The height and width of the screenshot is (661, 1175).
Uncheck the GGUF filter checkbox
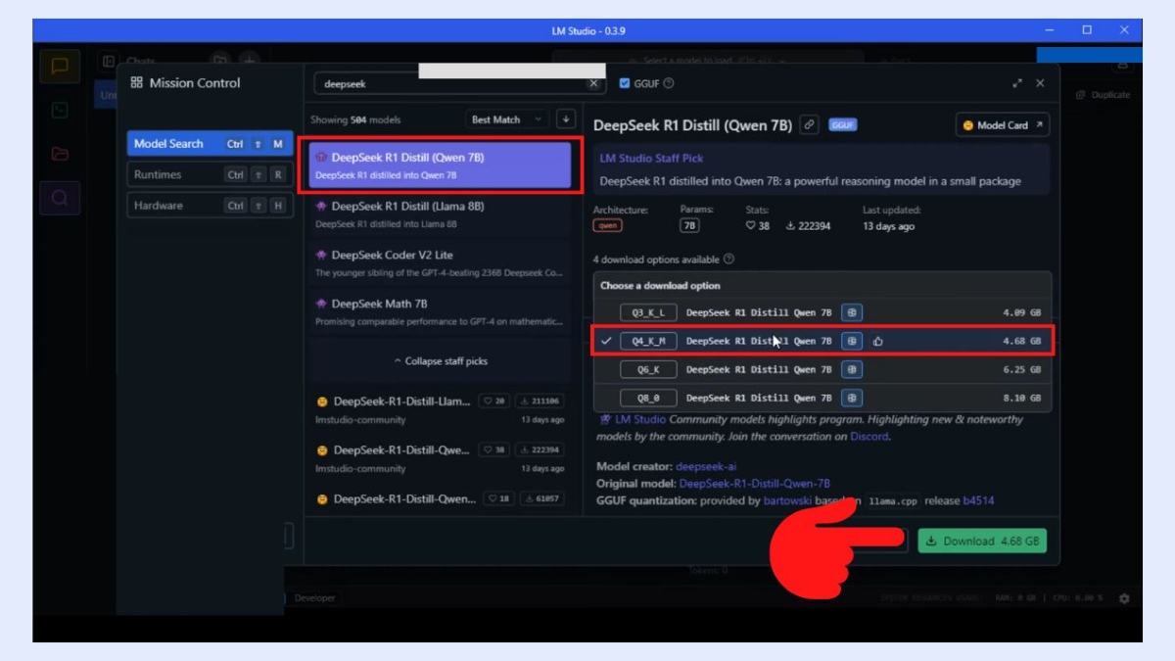624,83
